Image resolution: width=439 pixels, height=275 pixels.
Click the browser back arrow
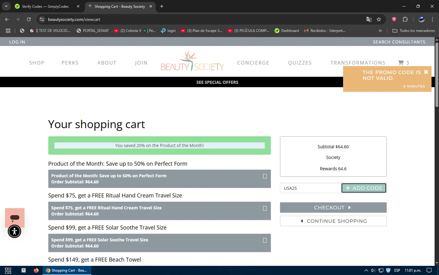(7, 19)
